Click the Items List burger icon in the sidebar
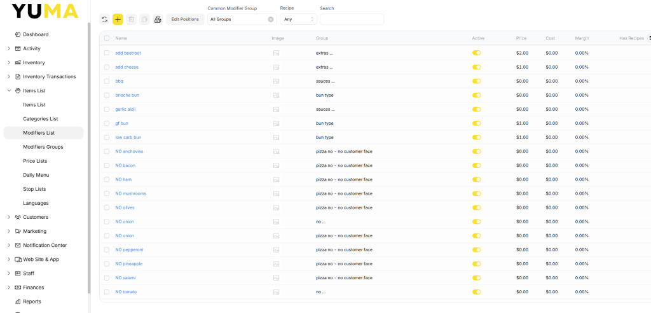This screenshot has height=313, width=651. (17, 90)
